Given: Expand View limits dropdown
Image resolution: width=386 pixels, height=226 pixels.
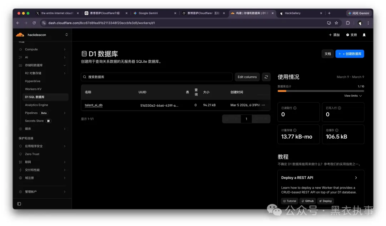Looking at the screenshot, I should [353, 96].
